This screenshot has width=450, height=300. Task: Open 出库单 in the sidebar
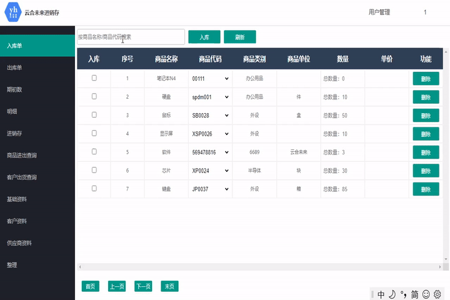pos(15,67)
